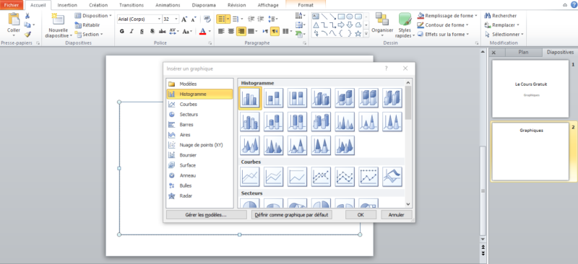Image resolution: width=578 pixels, height=264 pixels.
Task: Click Définir comme graphique par défaut
Action: pyautogui.click(x=292, y=215)
